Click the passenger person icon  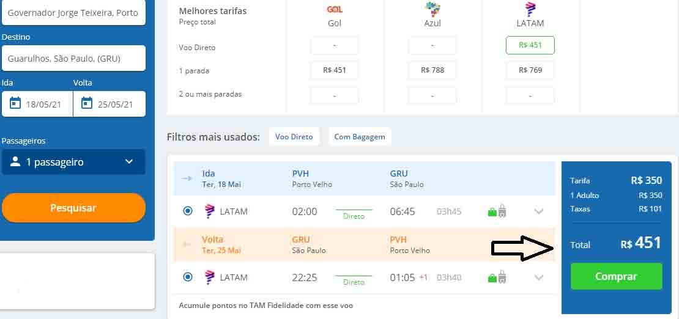pos(15,162)
